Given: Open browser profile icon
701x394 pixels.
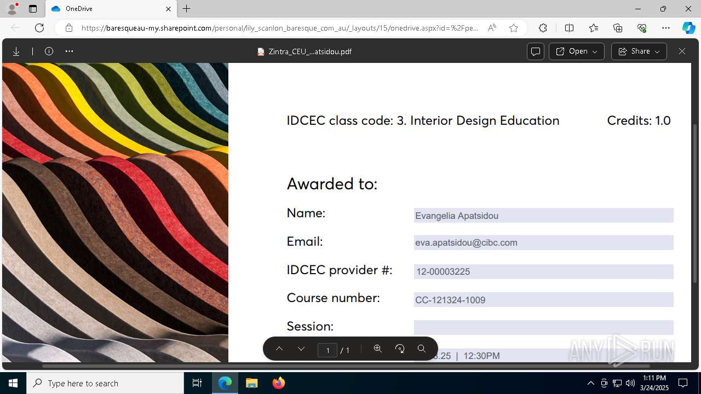Looking at the screenshot, I should pos(12,9).
